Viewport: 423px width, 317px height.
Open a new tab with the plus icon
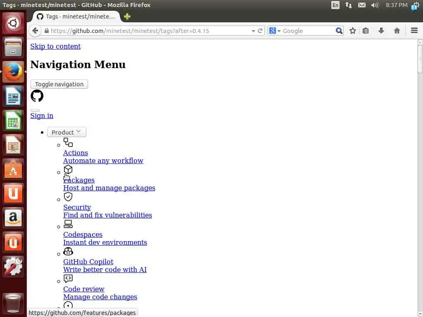pos(127,17)
